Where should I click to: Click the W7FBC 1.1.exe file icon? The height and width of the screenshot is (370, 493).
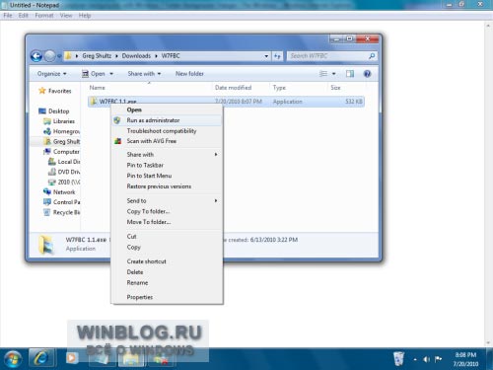pos(94,102)
